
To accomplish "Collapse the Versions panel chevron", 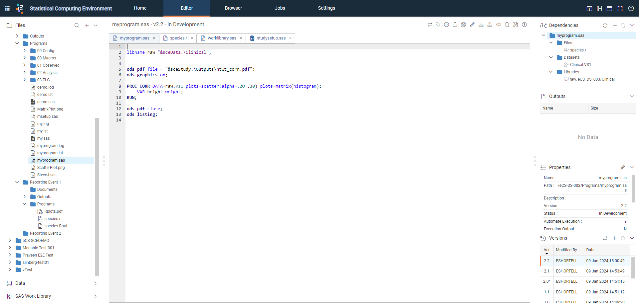I will coord(632,238).
